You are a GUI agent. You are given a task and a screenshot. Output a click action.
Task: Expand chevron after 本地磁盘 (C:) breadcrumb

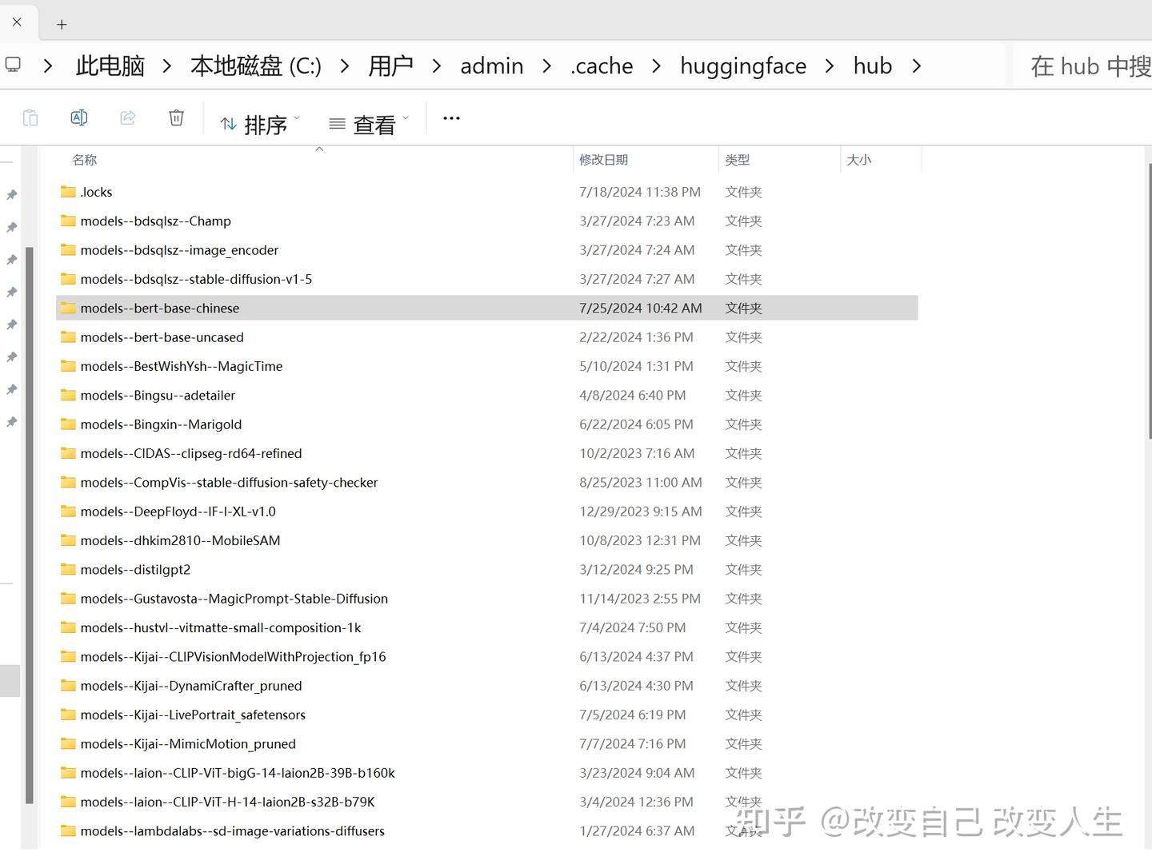pyautogui.click(x=345, y=66)
